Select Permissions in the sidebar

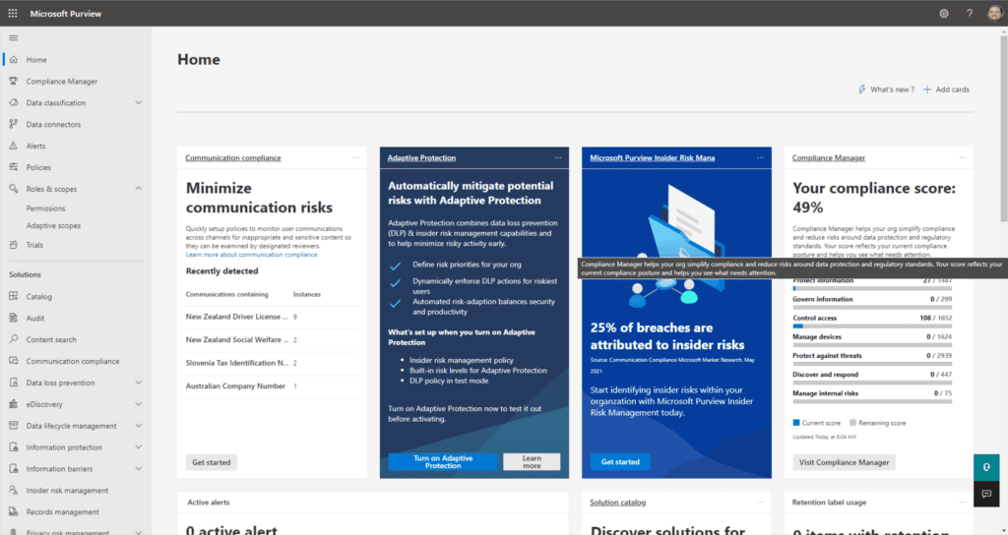pos(45,208)
